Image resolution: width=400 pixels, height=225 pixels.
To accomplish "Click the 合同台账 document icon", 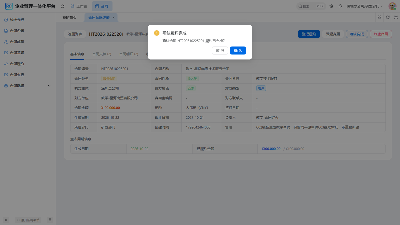I will tap(6, 31).
